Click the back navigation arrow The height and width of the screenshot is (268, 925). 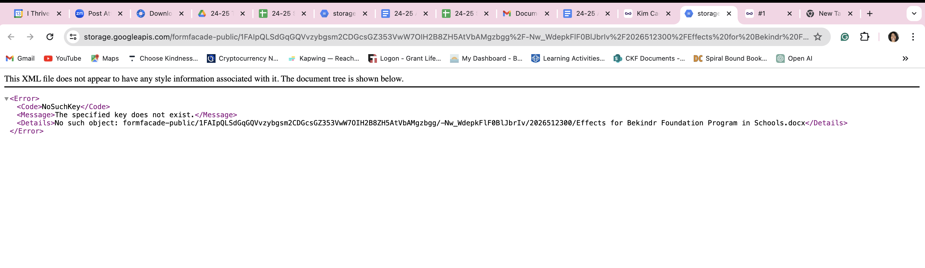[x=11, y=37]
